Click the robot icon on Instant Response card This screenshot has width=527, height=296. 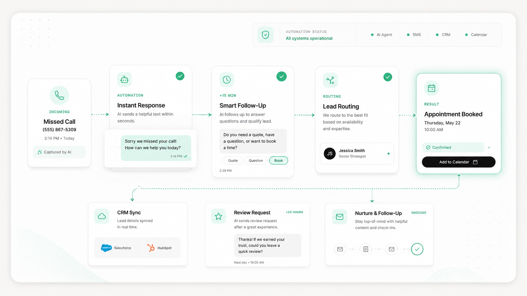coord(125,80)
